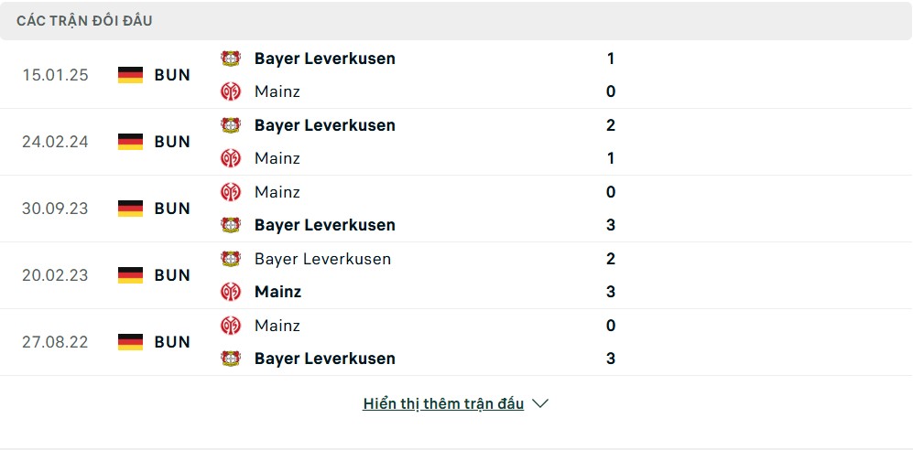
Task: Click the German flag beside 24.02.24
Action: point(130,141)
